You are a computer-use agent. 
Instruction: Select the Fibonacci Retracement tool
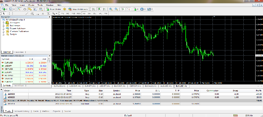tap(37, 14)
